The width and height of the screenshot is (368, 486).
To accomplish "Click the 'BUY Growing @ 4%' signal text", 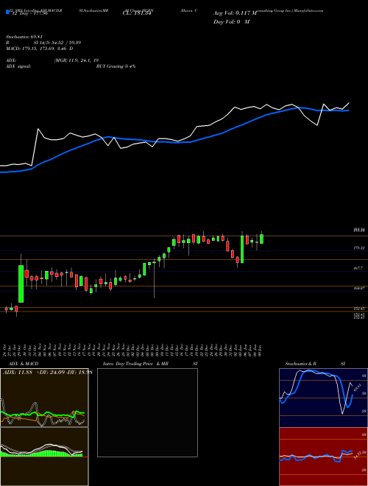I will [x=116, y=66].
